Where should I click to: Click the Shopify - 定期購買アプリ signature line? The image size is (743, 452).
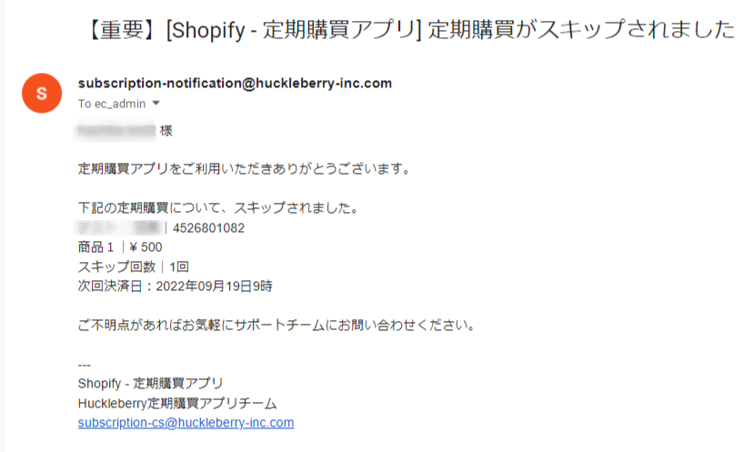click(x=151, y=383)
